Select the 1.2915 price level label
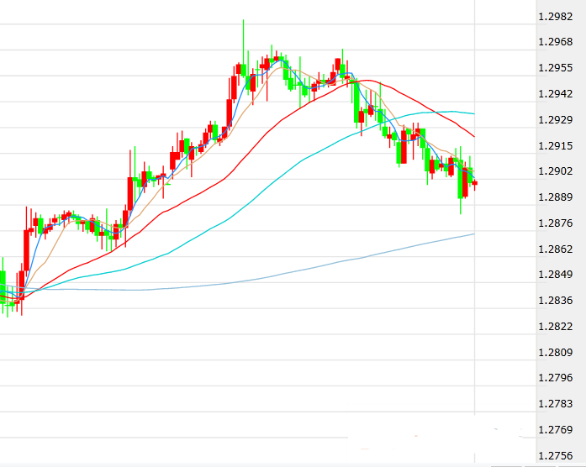The image size is (586, 467). click(555, 146)
